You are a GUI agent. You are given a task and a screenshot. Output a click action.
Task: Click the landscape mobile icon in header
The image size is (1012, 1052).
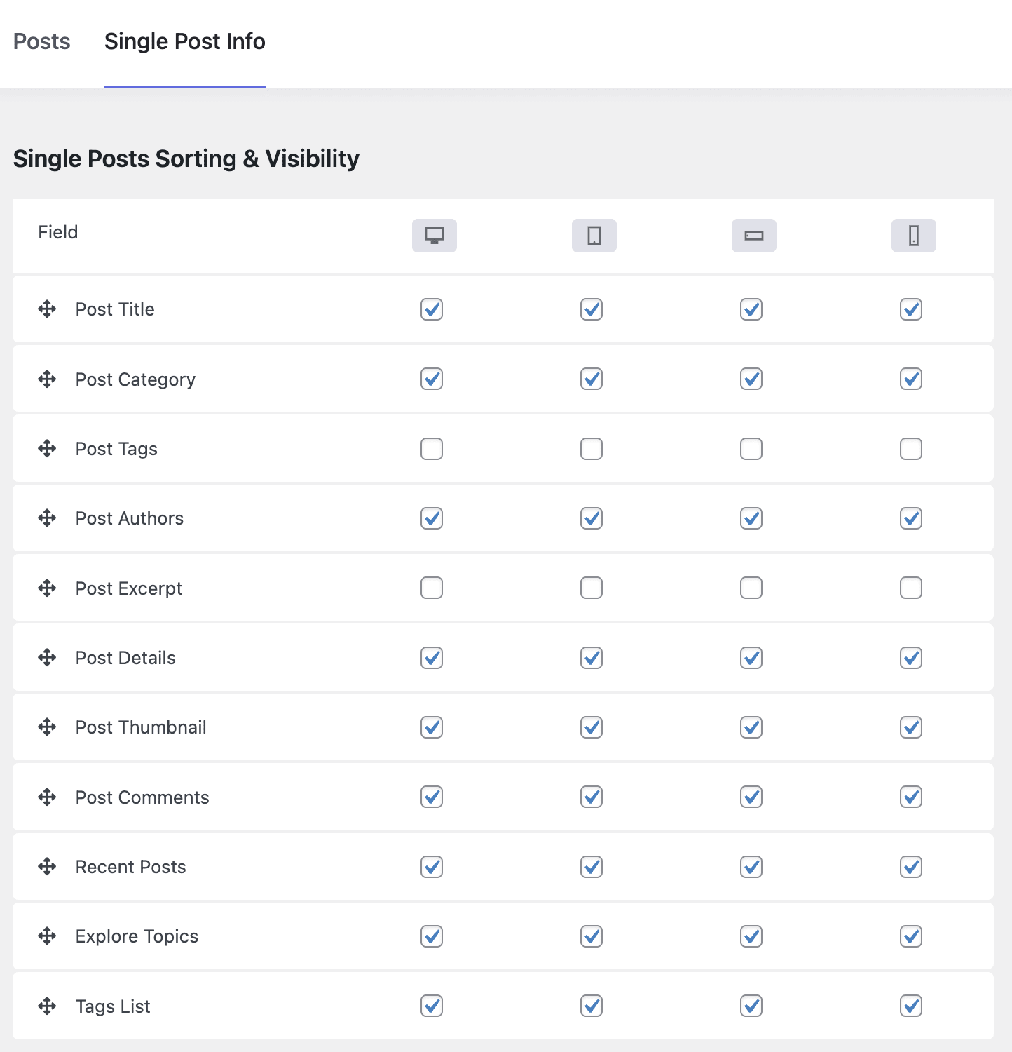753,236
